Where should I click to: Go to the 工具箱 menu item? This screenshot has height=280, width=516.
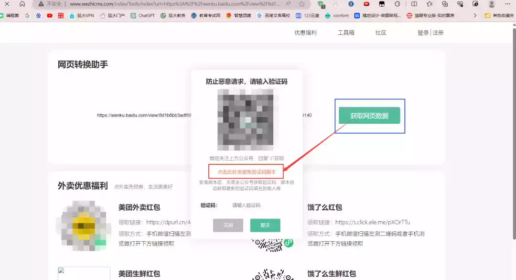pyautogui.click(x=346, y=33)
